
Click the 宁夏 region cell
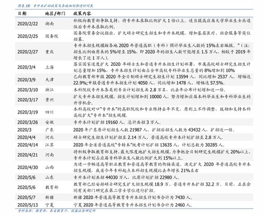(x=50, y=205)
